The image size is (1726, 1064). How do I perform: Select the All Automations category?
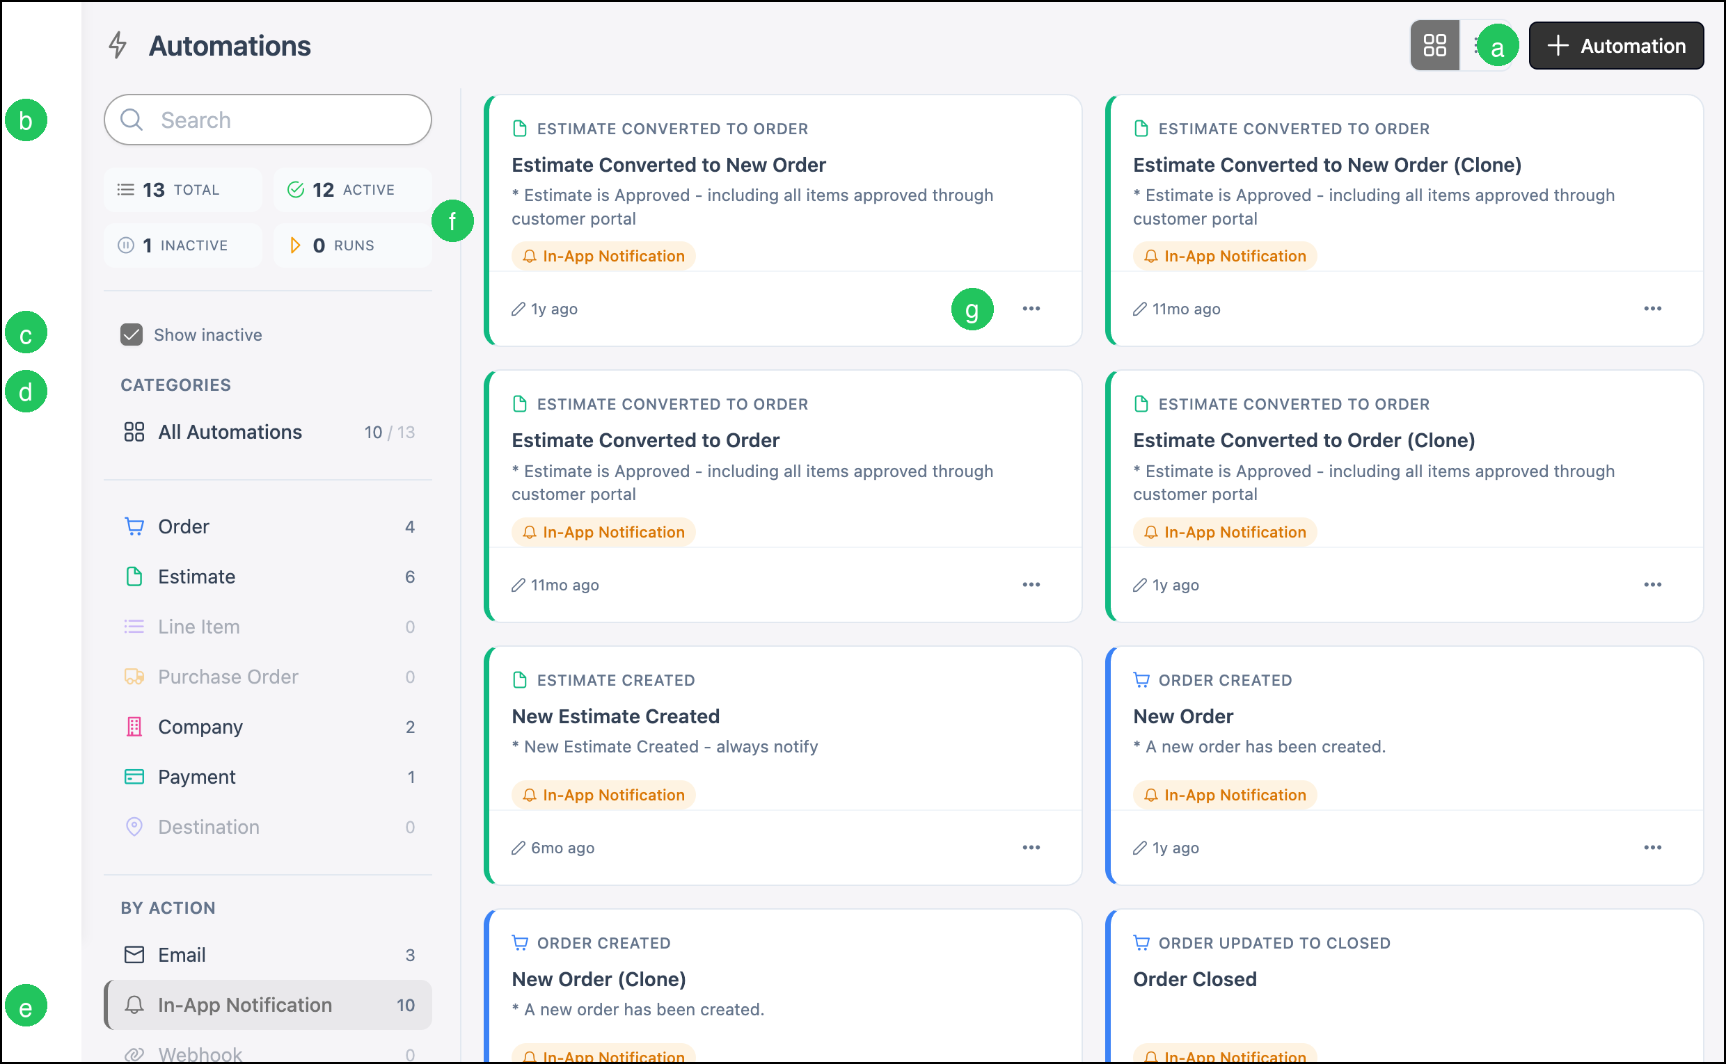pos(267,432)
